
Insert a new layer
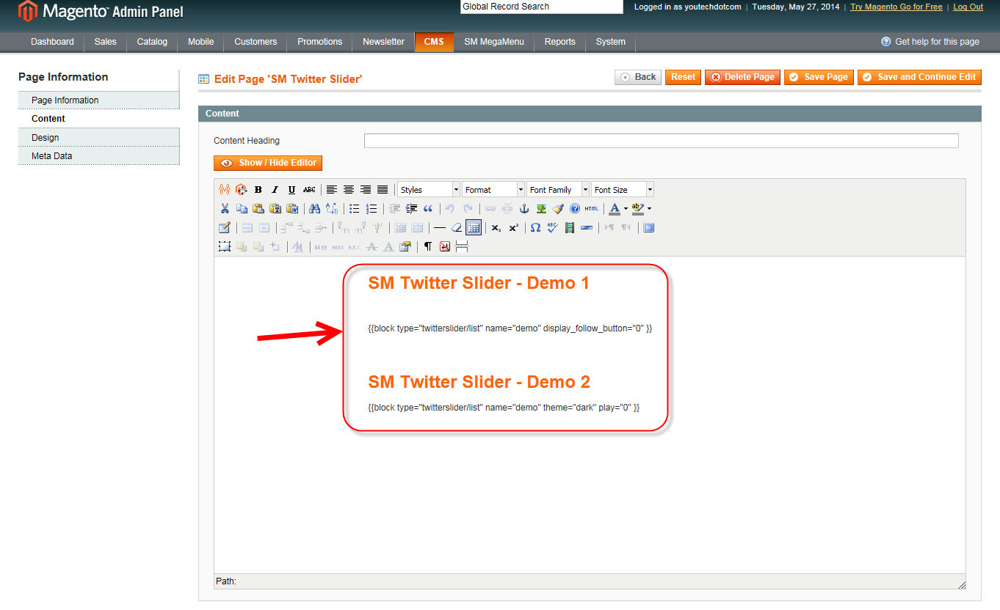[x=225, y=246]
